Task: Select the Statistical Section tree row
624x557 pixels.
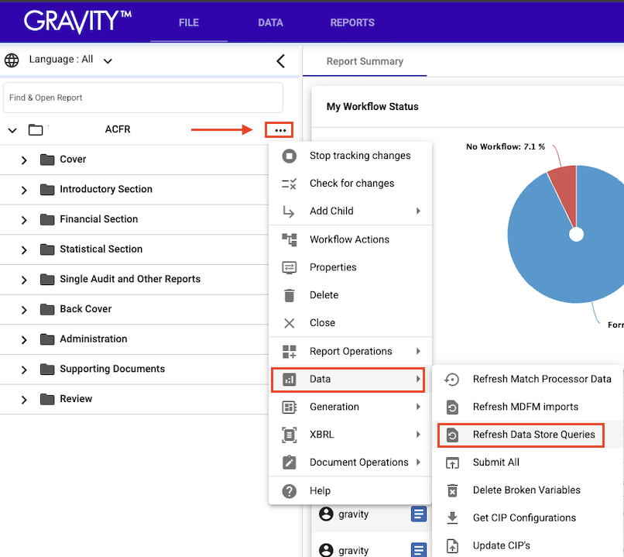Action: pos(134,249)
